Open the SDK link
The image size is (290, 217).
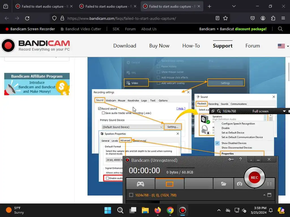click(x=116, y=29)
